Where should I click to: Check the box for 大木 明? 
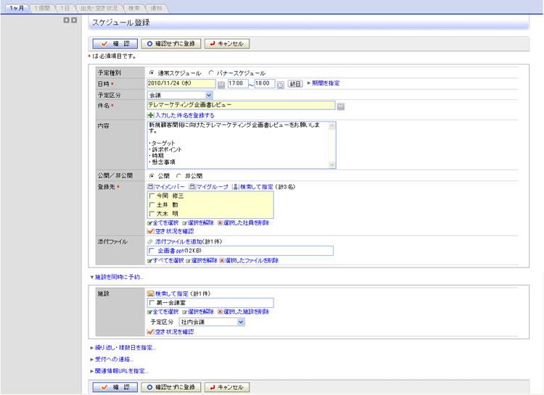pyautogui.click(x=152, y=214)
